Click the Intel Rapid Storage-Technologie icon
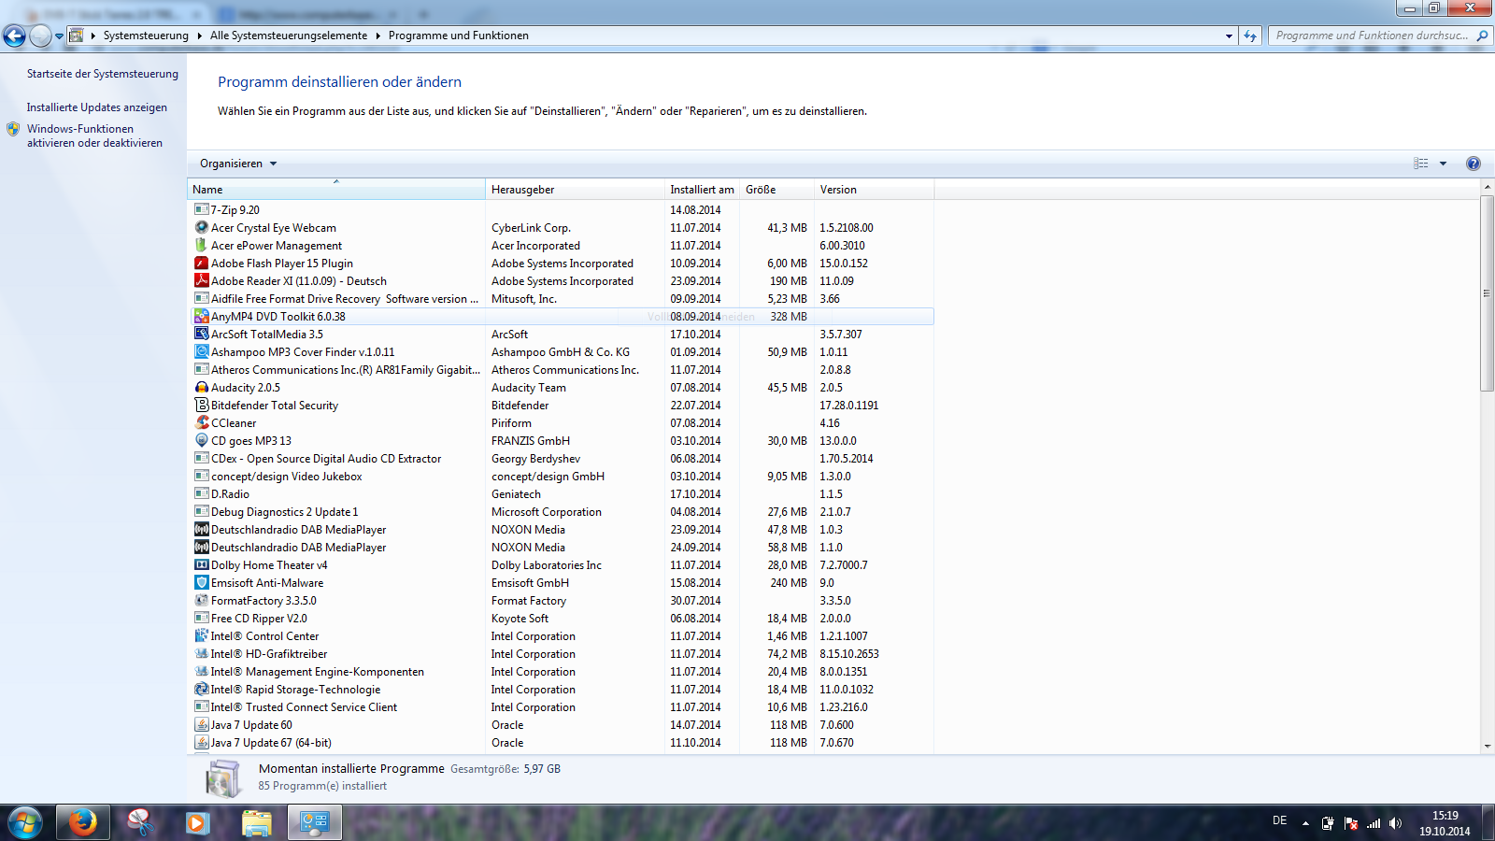 coord(201,690)
